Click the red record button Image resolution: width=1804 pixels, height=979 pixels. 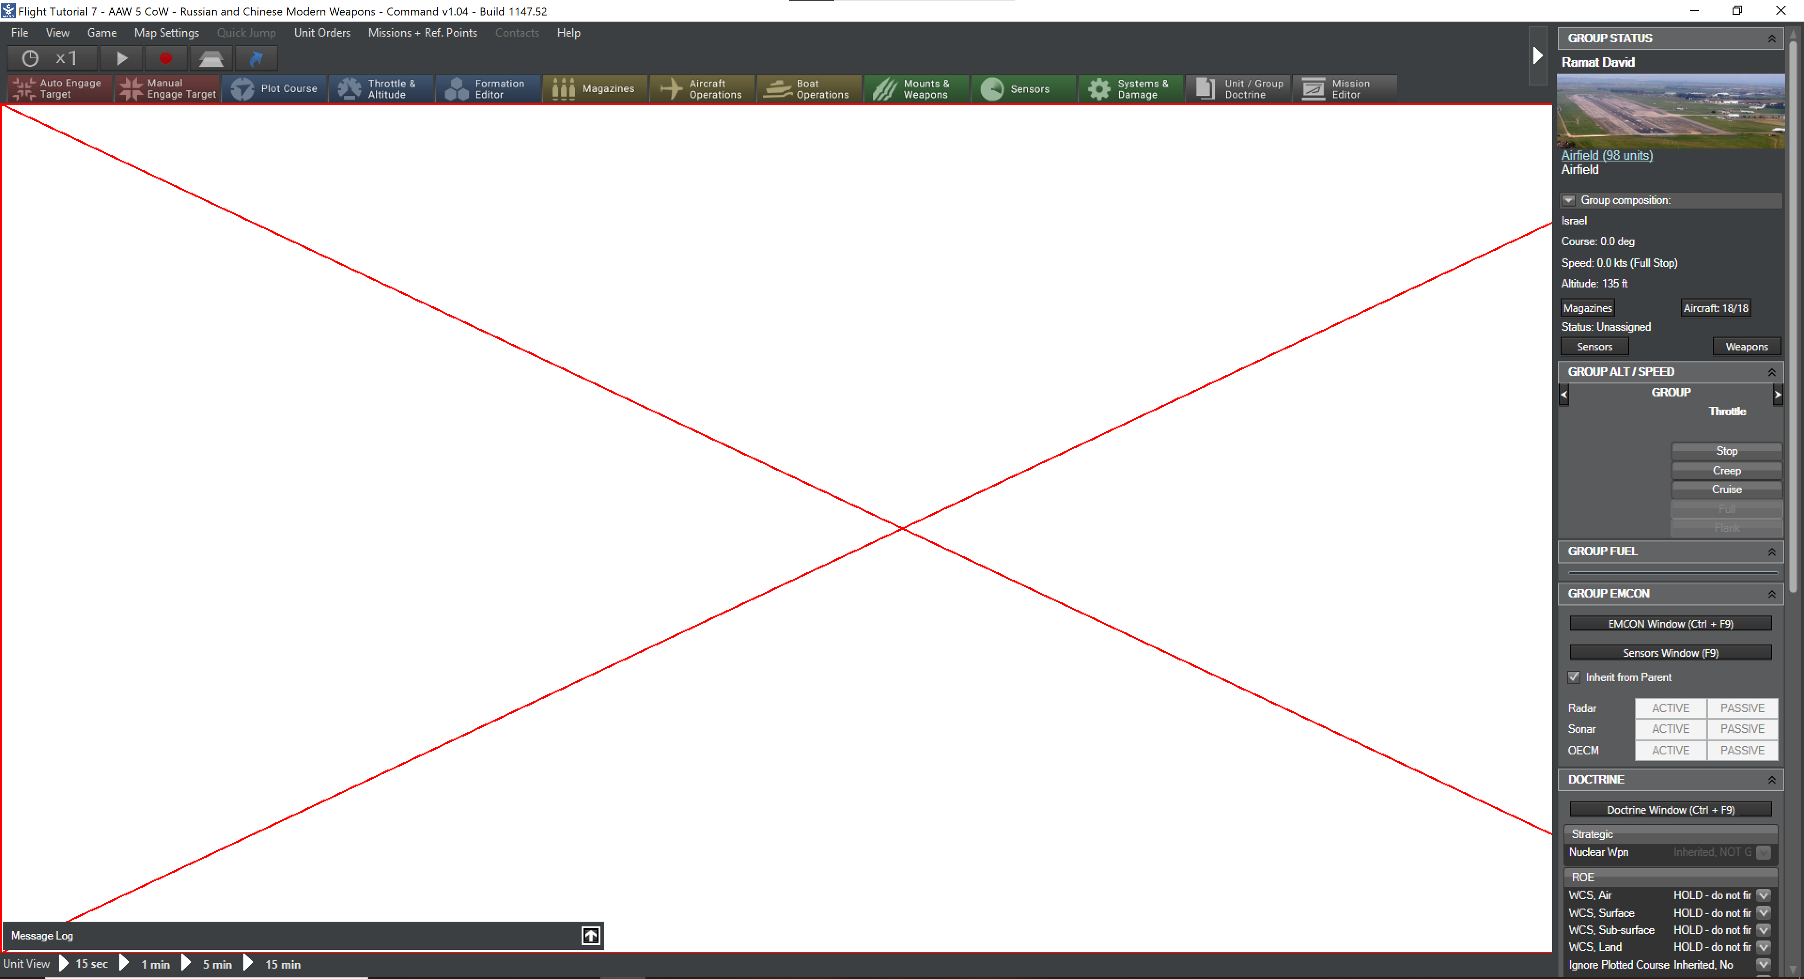click(165, 58)
